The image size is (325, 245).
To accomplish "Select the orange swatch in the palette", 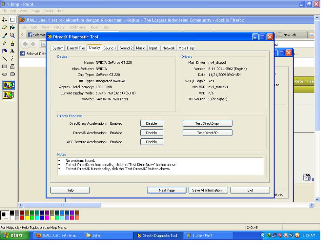I will click(77, 218).
